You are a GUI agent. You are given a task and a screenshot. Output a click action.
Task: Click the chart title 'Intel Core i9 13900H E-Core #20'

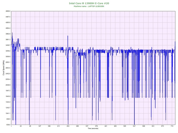89,3
